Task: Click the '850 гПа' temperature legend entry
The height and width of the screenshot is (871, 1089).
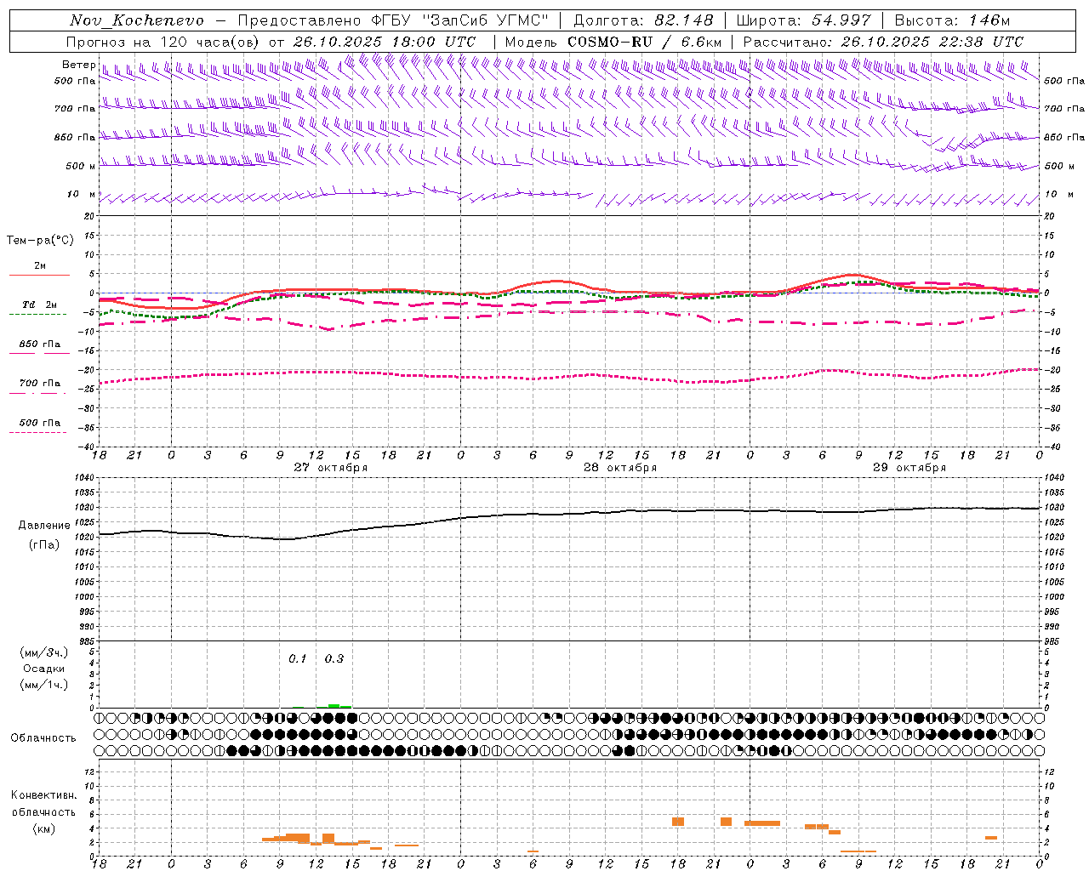Action: coord(40,344)
